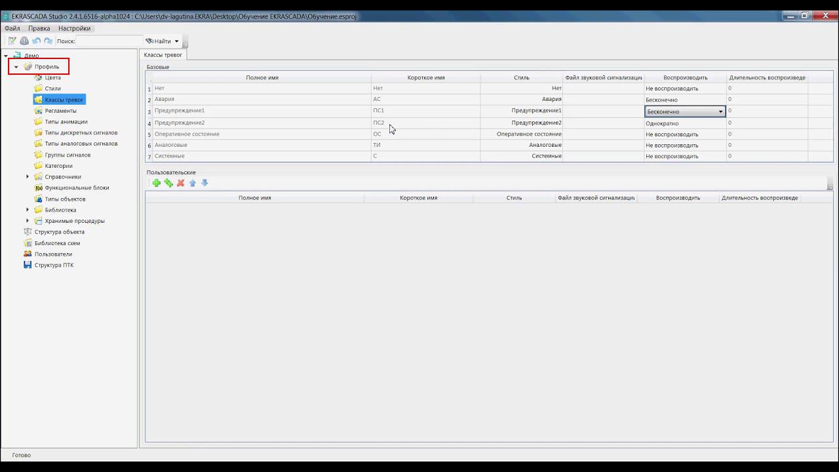Click the Цвета palette icon
The width and height of the screenshot is (839, 472).
click(x=38, y=77)
